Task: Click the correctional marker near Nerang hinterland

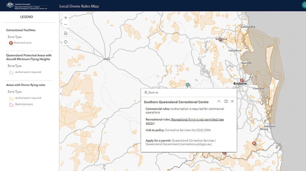Action: (254, 143)
